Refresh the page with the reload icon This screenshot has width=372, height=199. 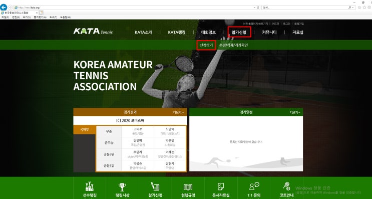click(x=258, y=8)
